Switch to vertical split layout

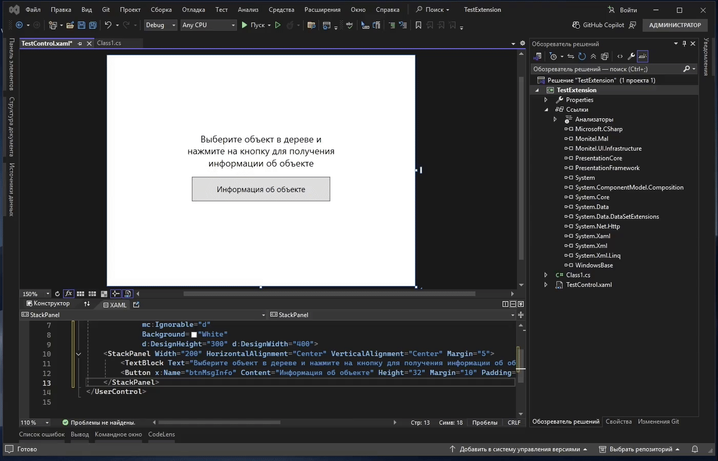pyautogui.click(x=505, y=304)
